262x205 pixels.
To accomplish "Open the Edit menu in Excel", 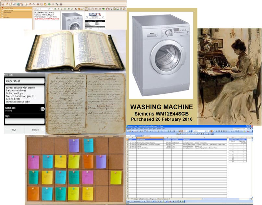I will click(133, 129).
